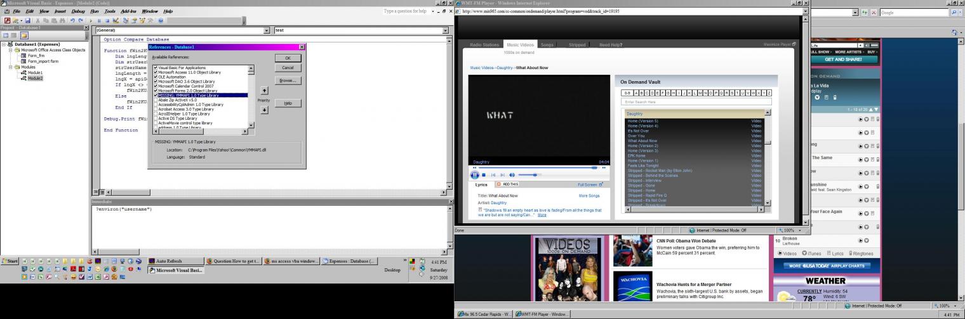Open the Add-Ins menu

point(128,11)
